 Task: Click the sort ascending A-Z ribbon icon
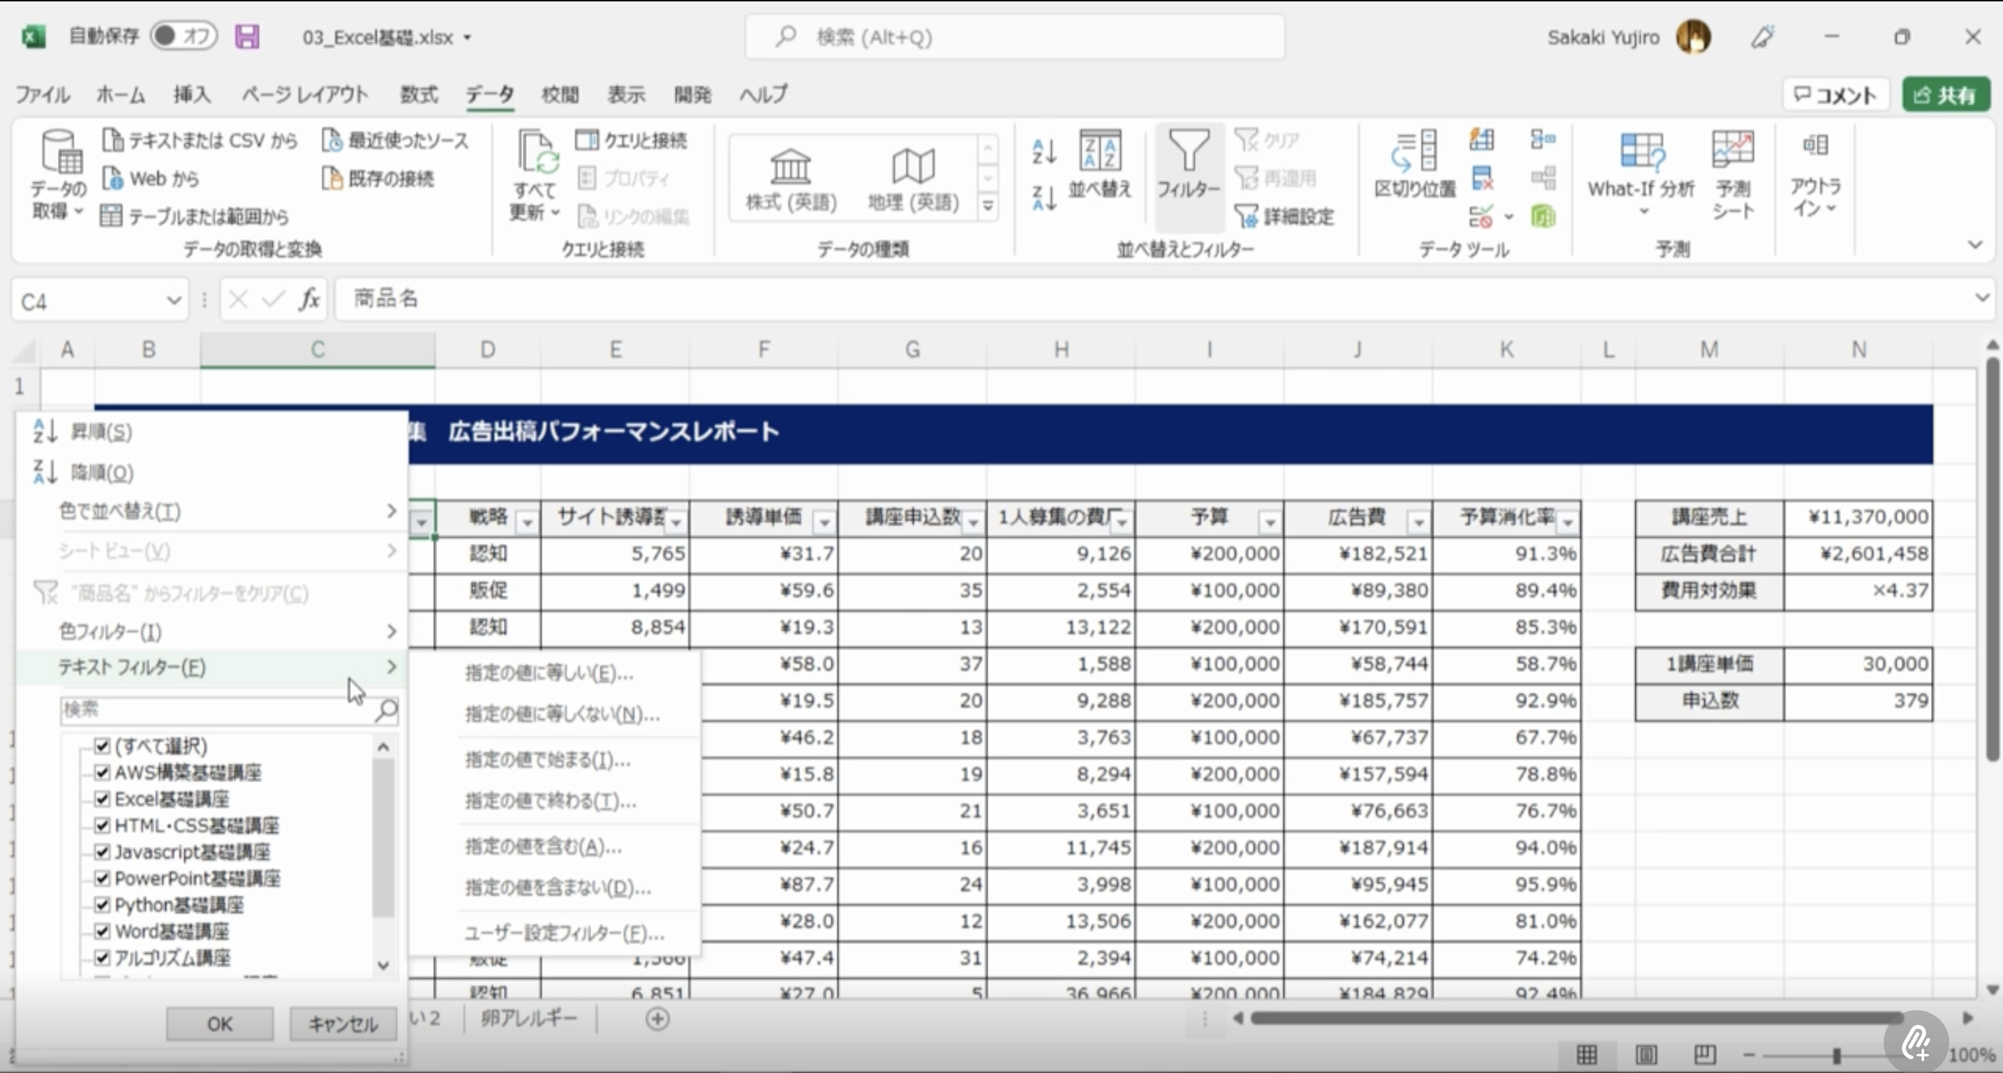pyautogui.click(x=1043, y=151)
